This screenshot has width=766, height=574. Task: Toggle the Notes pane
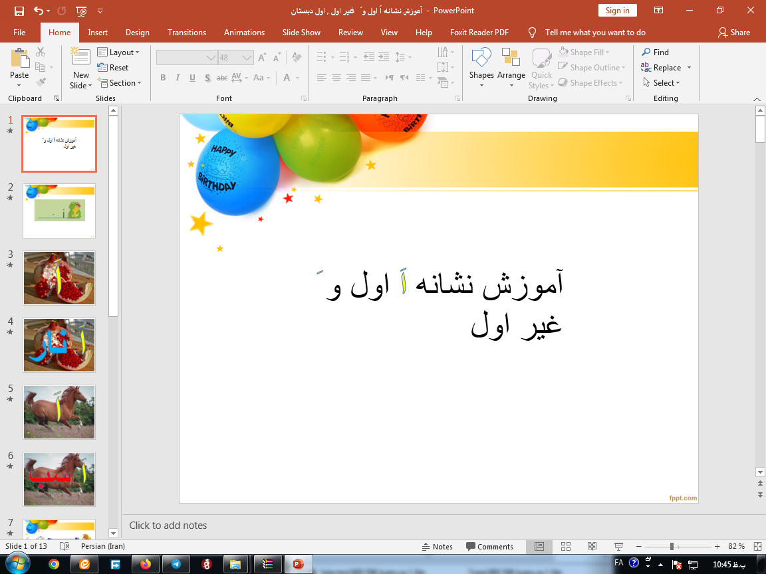(437, 547)
